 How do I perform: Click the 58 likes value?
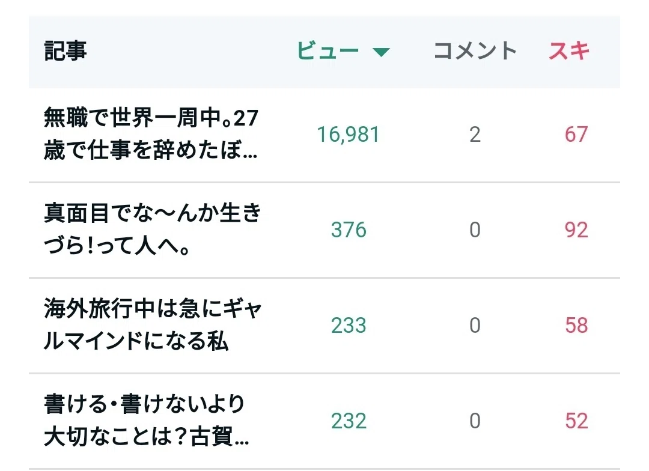(576, 326)
